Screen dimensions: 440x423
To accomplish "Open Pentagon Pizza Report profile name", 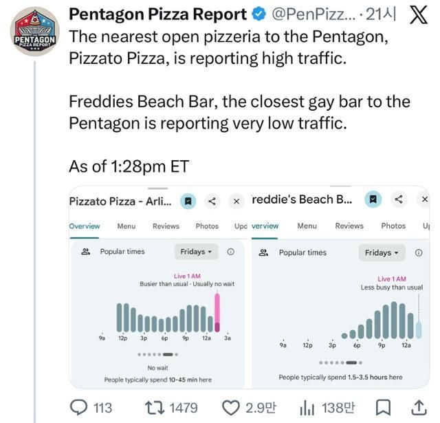I will (x=157, y=14).
